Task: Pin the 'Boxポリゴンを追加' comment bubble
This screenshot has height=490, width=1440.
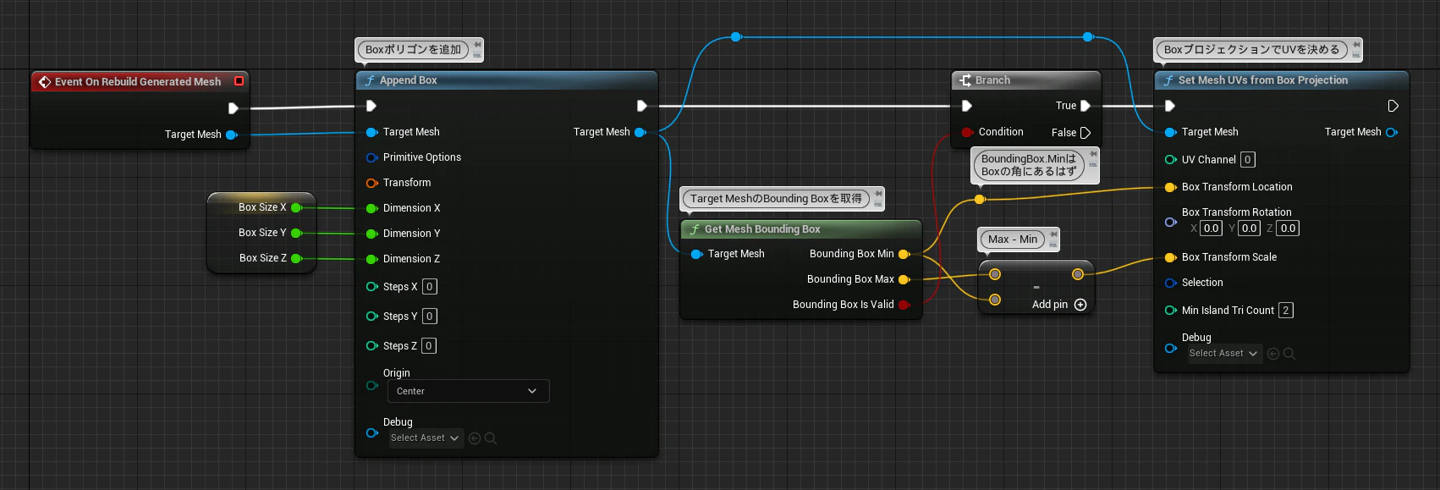Action: 477,44
